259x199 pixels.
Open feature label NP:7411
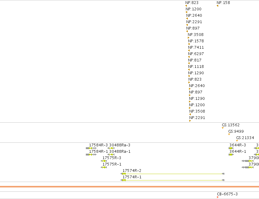tap(196, 47)
